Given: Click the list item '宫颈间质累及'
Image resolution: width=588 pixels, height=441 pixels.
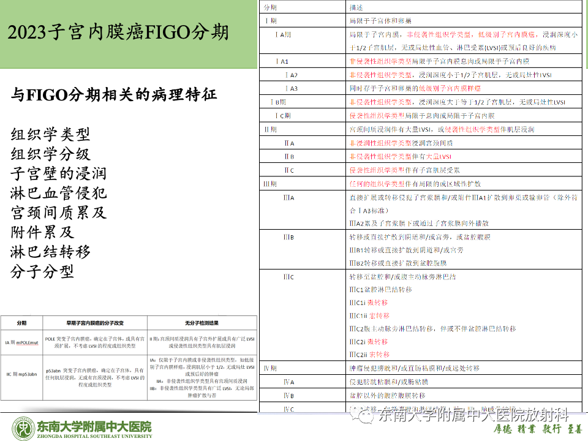Looking at the screenshot, I should (x=59, y=213).
